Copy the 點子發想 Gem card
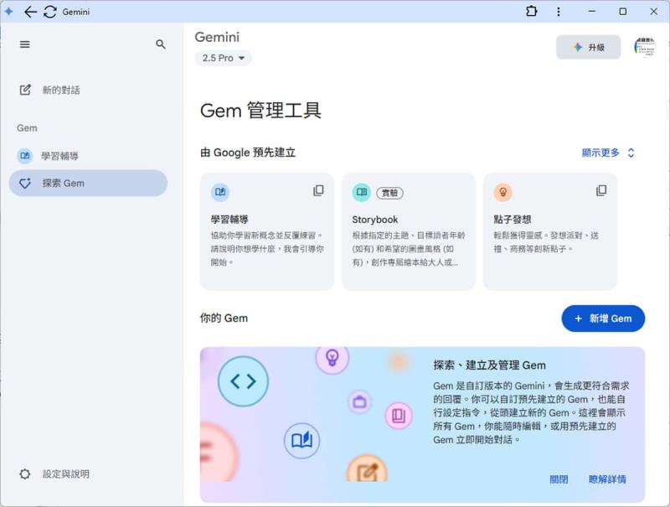This screenshot has height=507, width=670. [x=601, y=191]
